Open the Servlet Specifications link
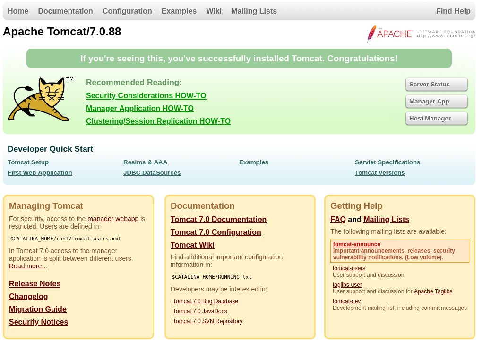This screenshot has width=483, height=342. click(x=387, y=162)
